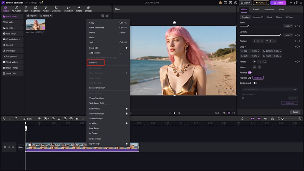This screenshot has height=171, width=304.
Task: Click the Replace clip button
Action: click(x=258, y=78)
